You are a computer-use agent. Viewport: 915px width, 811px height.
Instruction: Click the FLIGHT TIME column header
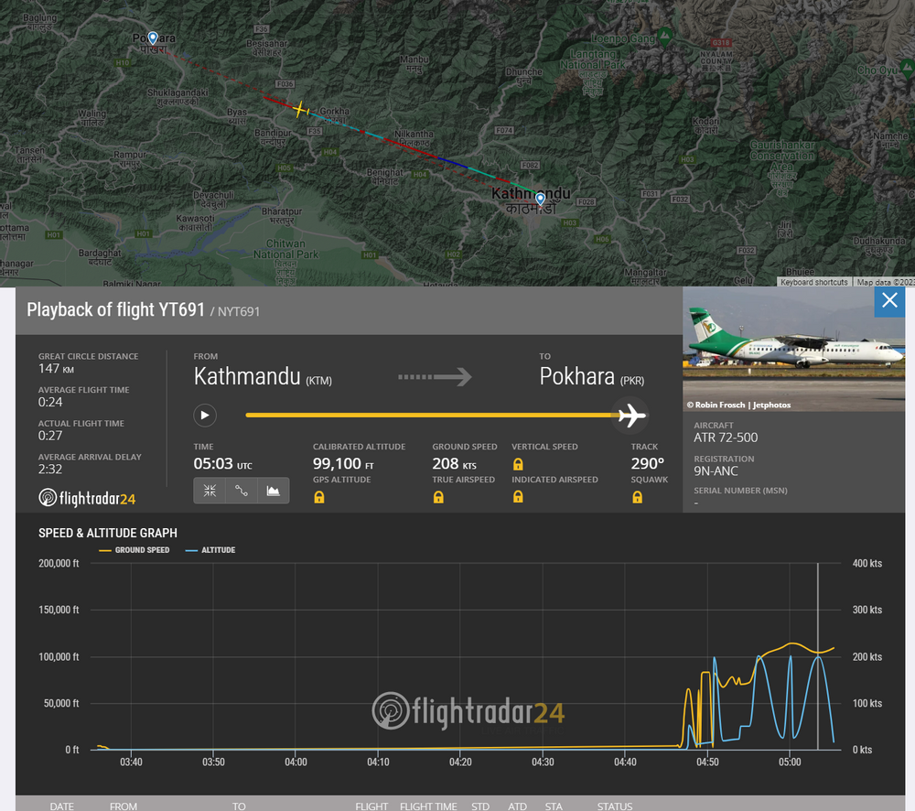pyautogui.click(x=428, y=806)
